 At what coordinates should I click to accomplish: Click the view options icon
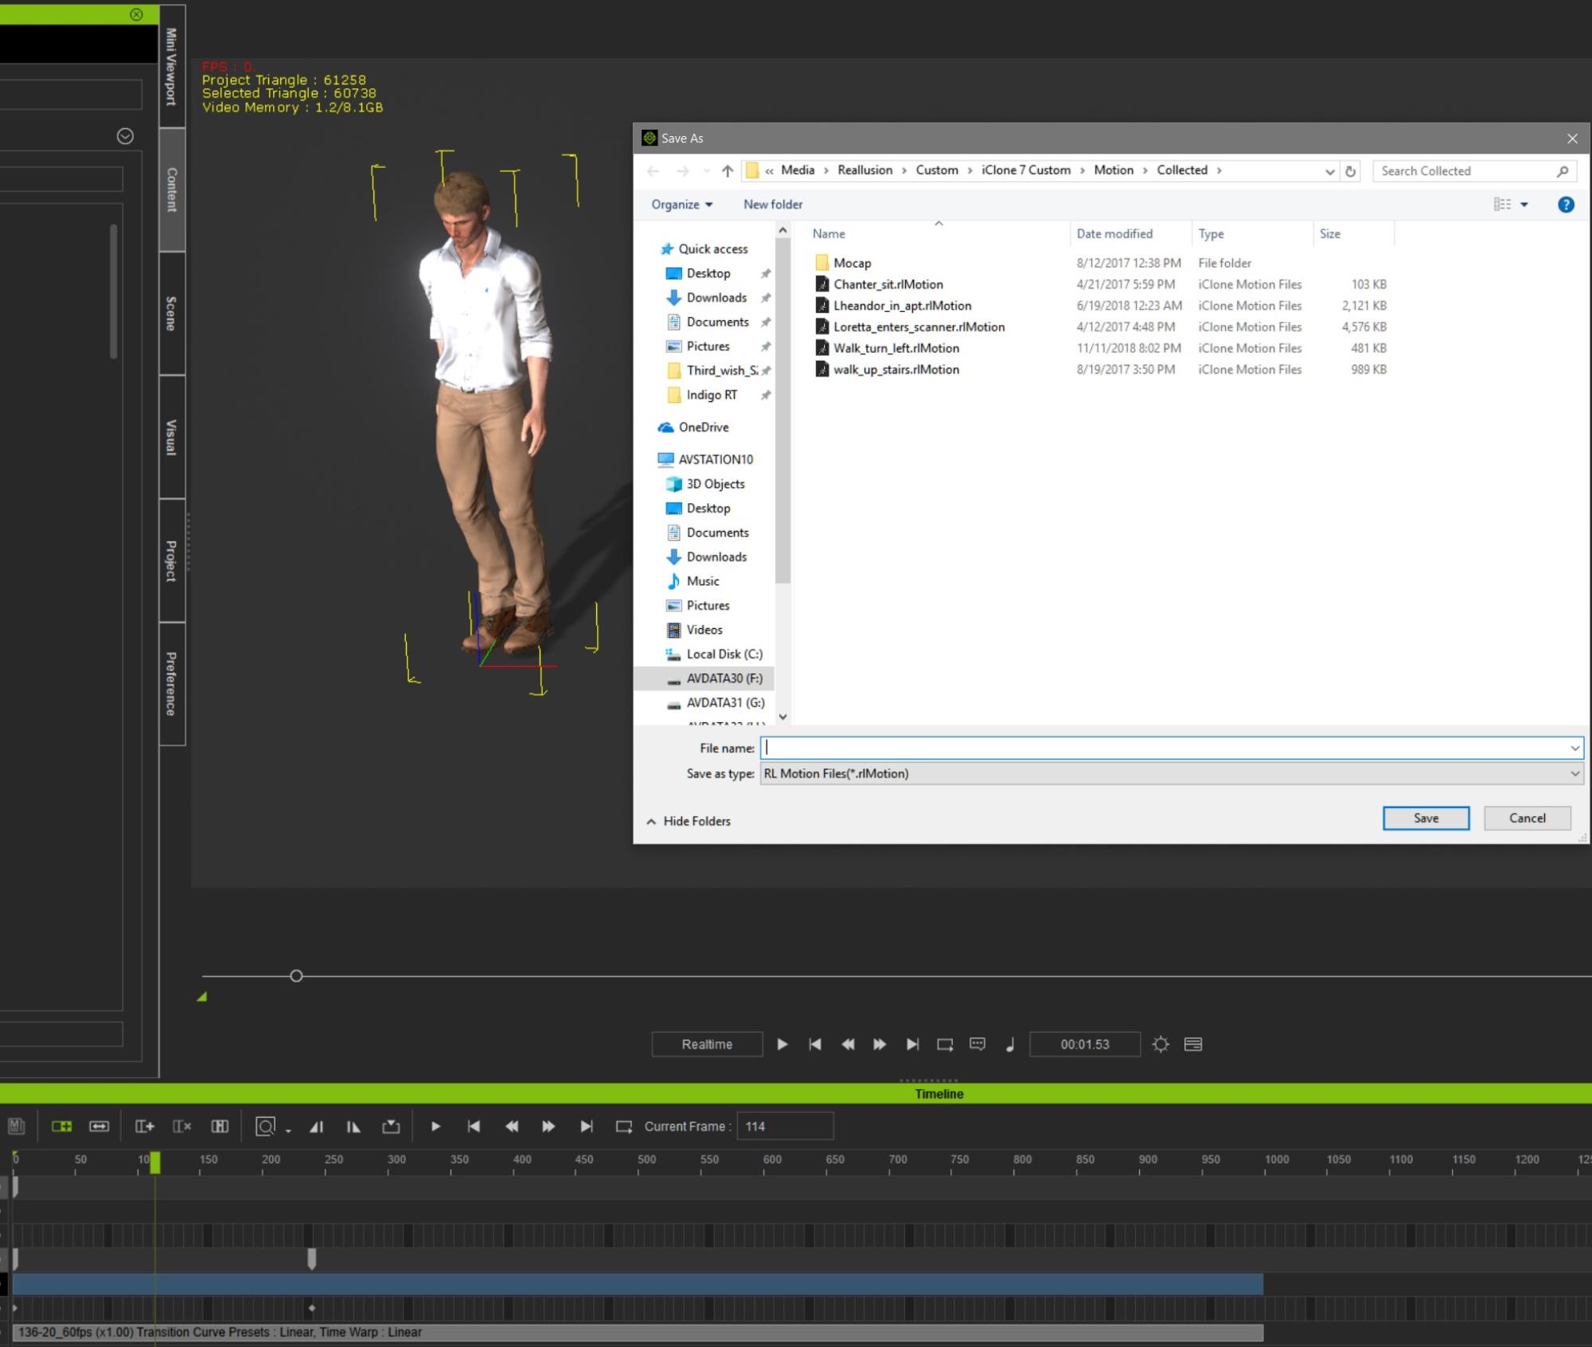(x=1502, y=205)
